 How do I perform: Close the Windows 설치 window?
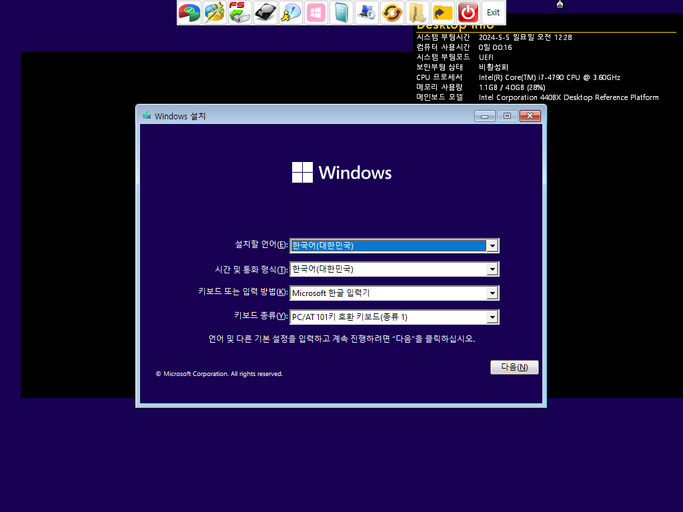pyautogui.click(x=530, y=116)
